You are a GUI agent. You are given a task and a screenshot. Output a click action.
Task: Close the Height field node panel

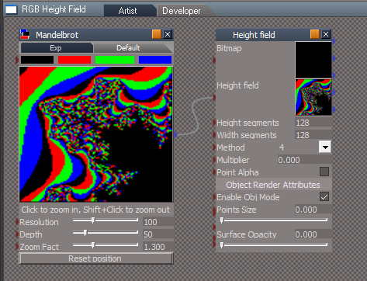pos(326,34)
